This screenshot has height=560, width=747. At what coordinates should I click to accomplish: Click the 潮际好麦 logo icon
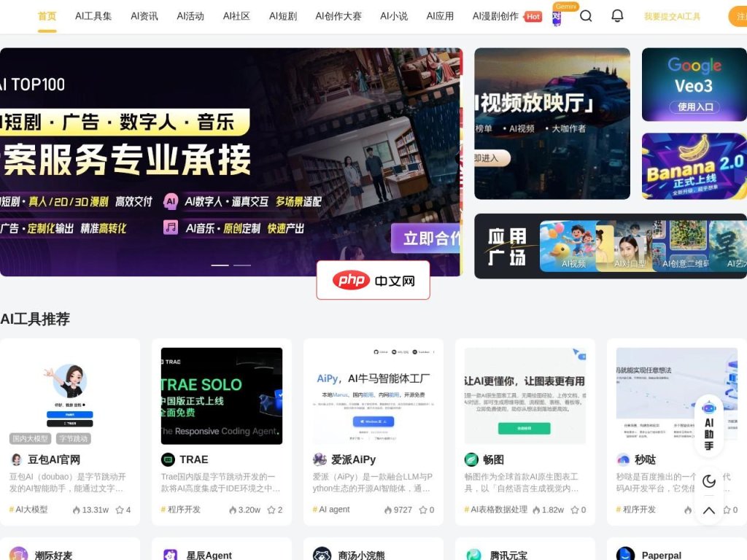18,554
